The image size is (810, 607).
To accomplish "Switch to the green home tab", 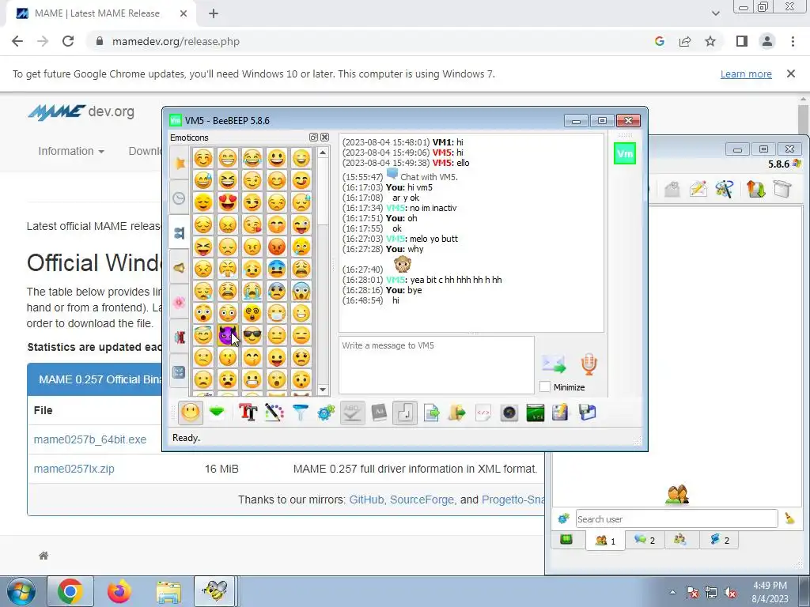I will [x=566, y=540].
